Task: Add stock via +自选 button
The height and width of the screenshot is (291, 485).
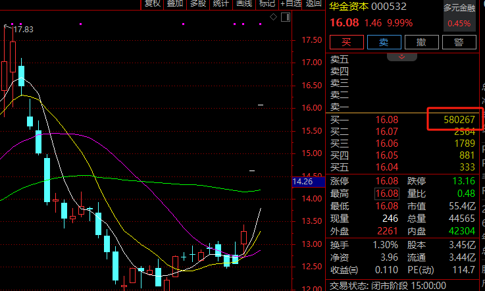Action: tap(290, 4)
